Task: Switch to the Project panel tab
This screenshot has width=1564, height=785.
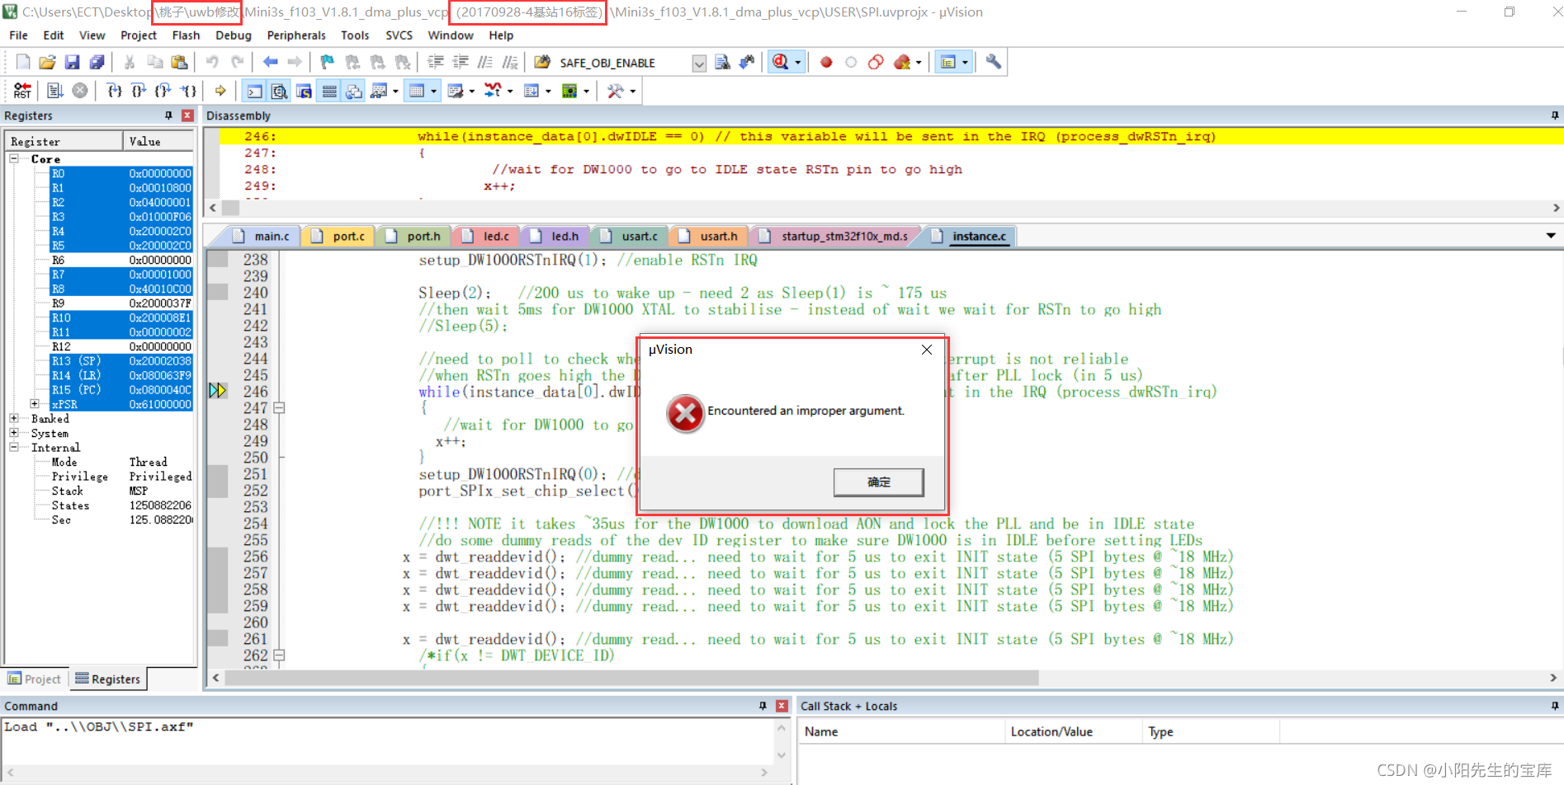Action: (x=35, y=679)
